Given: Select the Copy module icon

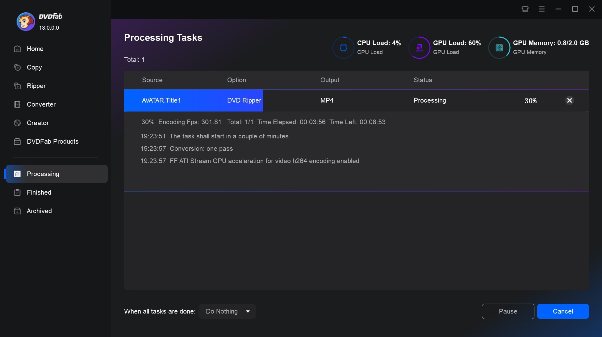Looking at the screenshot, I should (17, 67).
